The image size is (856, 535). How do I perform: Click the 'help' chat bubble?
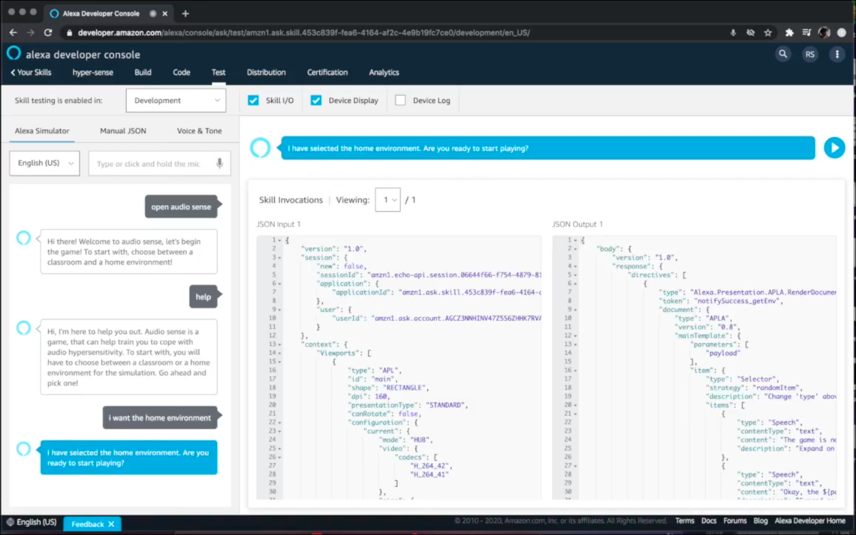[x=205, y=297]
